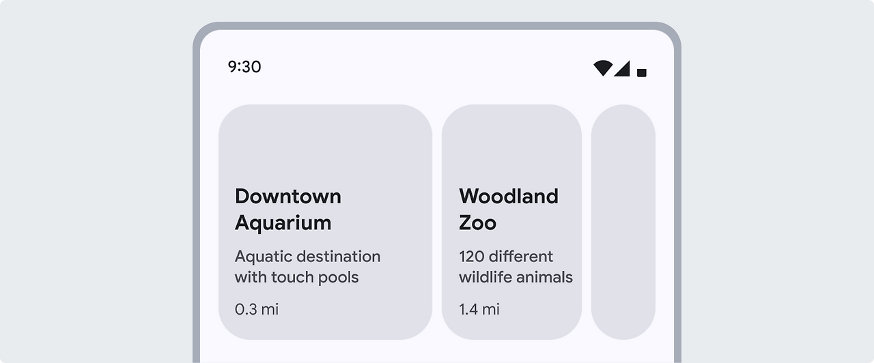Click the word Aquarium in first card
This screenshot has height=363, width=874.
pos(283,222)
